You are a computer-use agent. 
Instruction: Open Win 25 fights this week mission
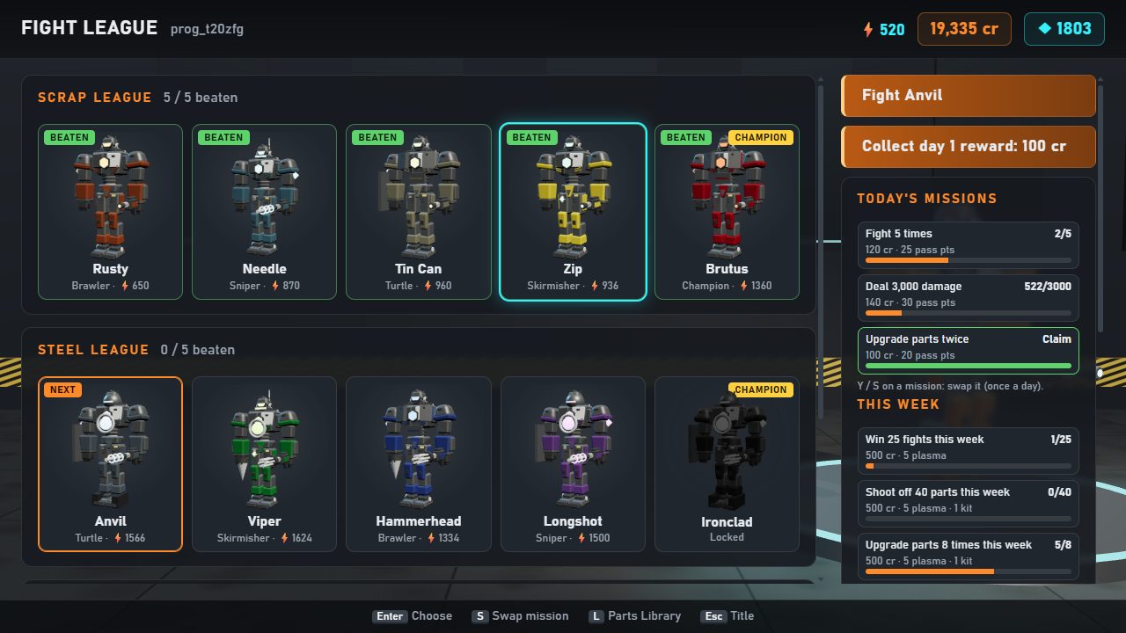pos(968,450)
